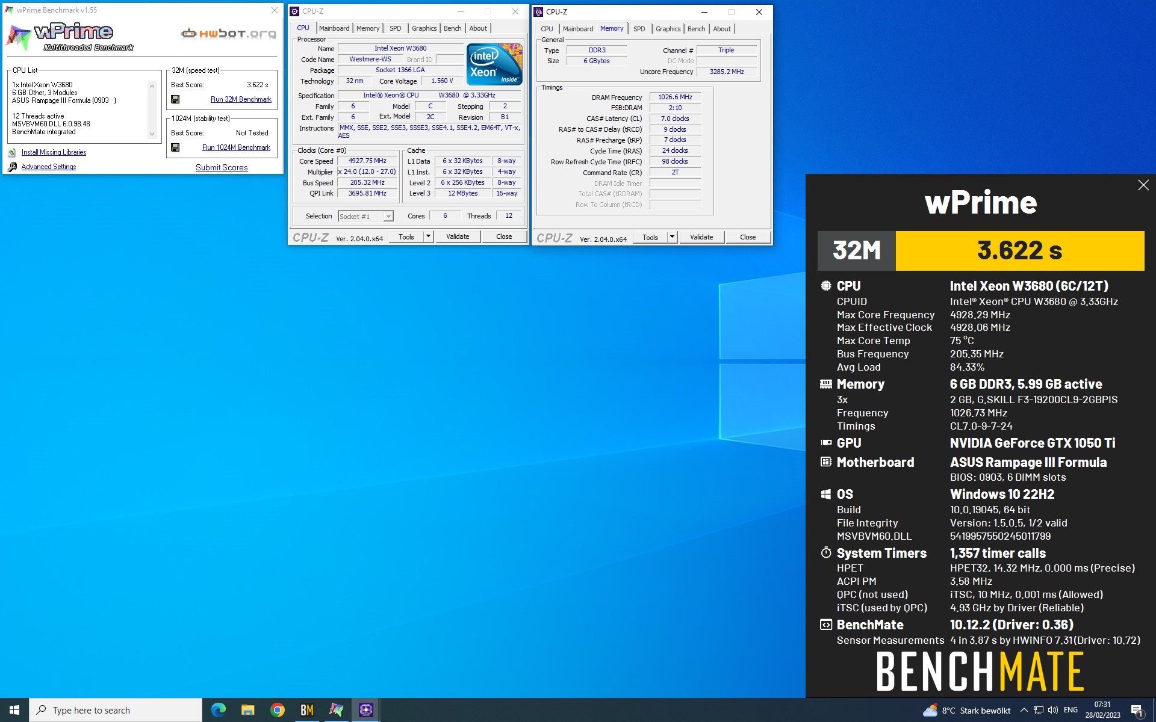This screenshot has height=722, width=1156.
Task: Open the volume tray icon
Action: pyautogui.click(x=1053, y=711)
